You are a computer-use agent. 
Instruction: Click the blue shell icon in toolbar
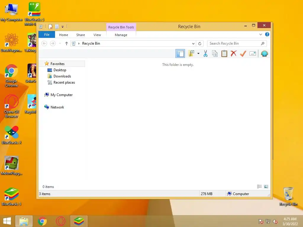(x=264, y=53)
